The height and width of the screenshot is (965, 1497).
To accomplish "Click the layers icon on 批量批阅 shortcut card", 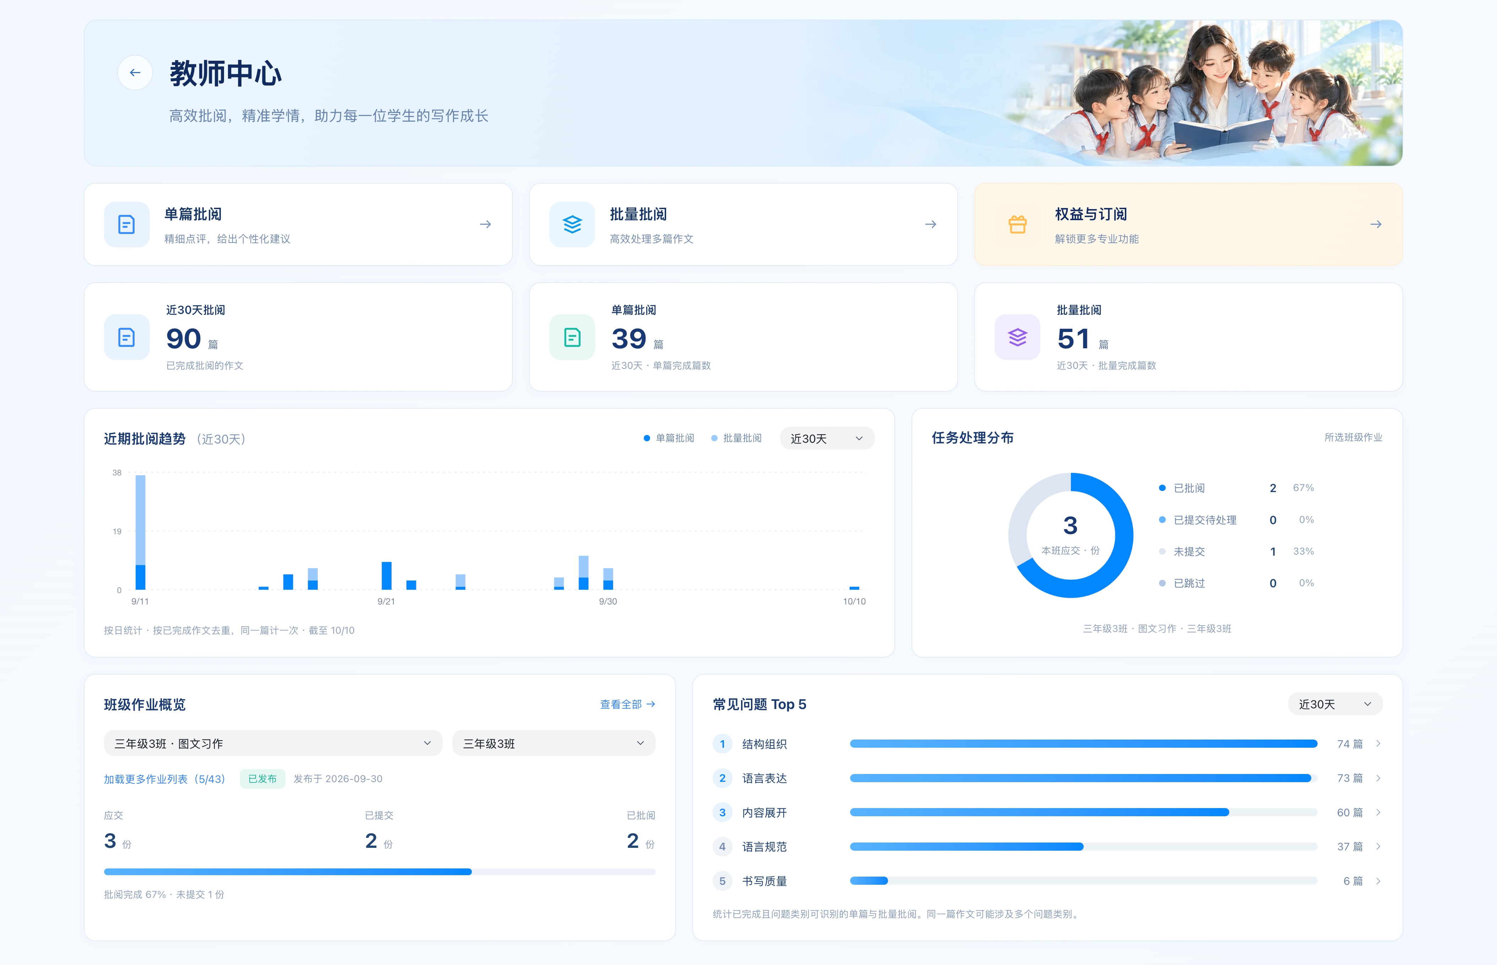I will pos(572,224).
